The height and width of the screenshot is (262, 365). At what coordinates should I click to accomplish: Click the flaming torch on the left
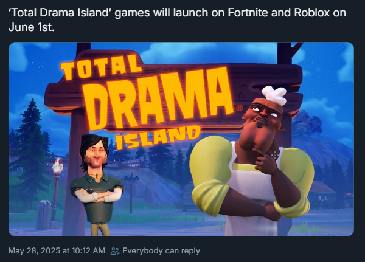click(57, 166)
